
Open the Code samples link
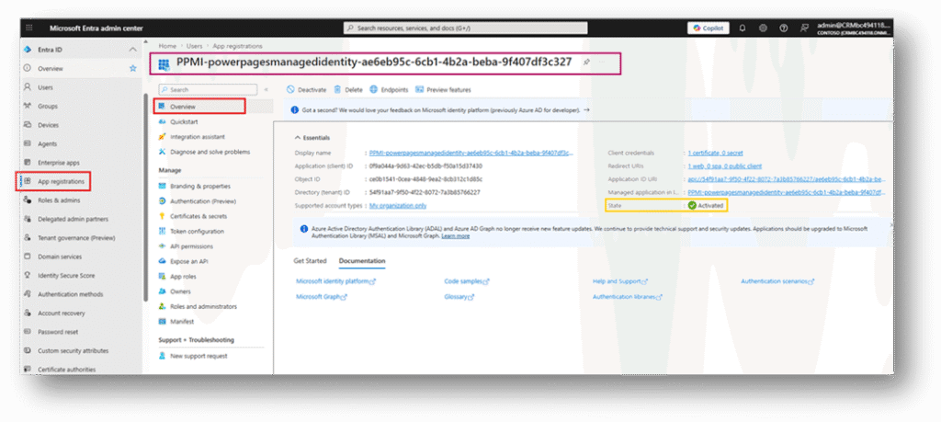tap(466, 281)
